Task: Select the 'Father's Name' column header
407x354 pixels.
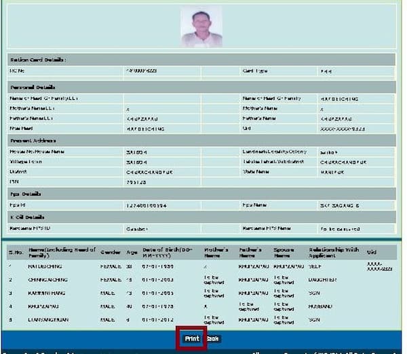Action: [x=250, y=252]
